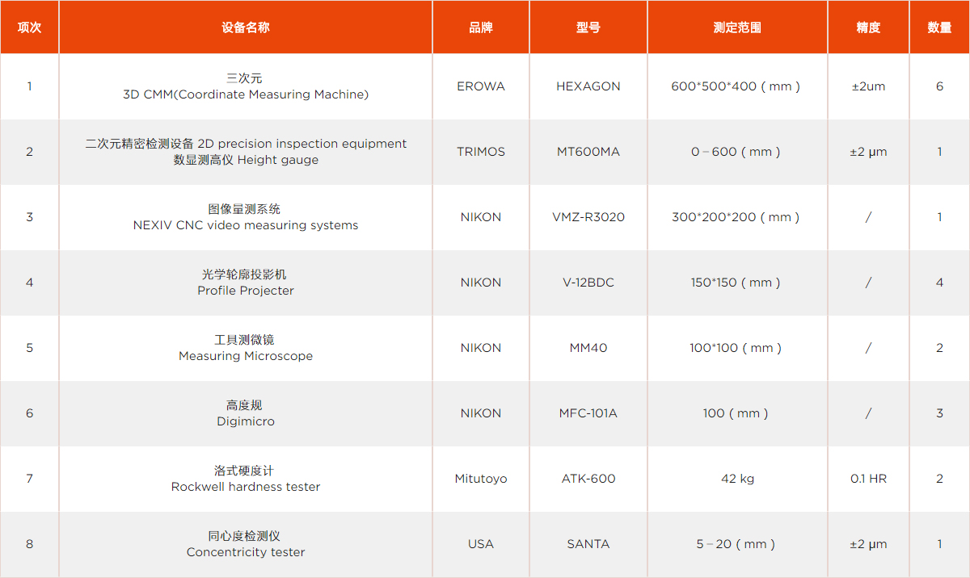The image size is (970, 578).
Task: Click the EROWA brand cell
Action: pyautogui.click(x=481, y=86)
